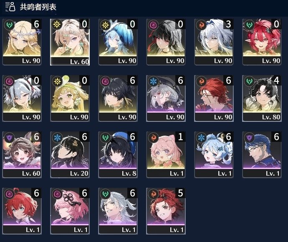
Task: Select the blue-haired bearded man card
Action: tap(262, 155)
